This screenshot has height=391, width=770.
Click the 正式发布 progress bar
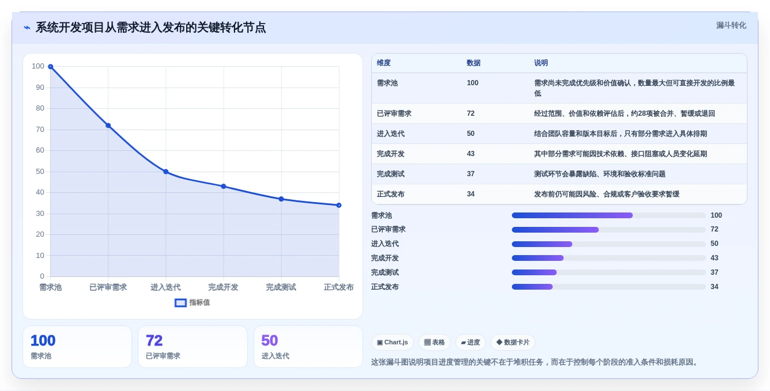click(609, 287)
